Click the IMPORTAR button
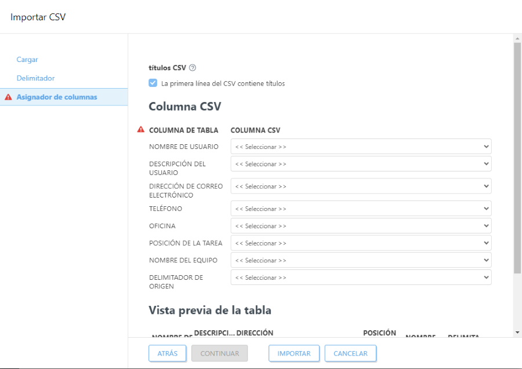This screenshot has height=369, width=522. pos(293,353)
